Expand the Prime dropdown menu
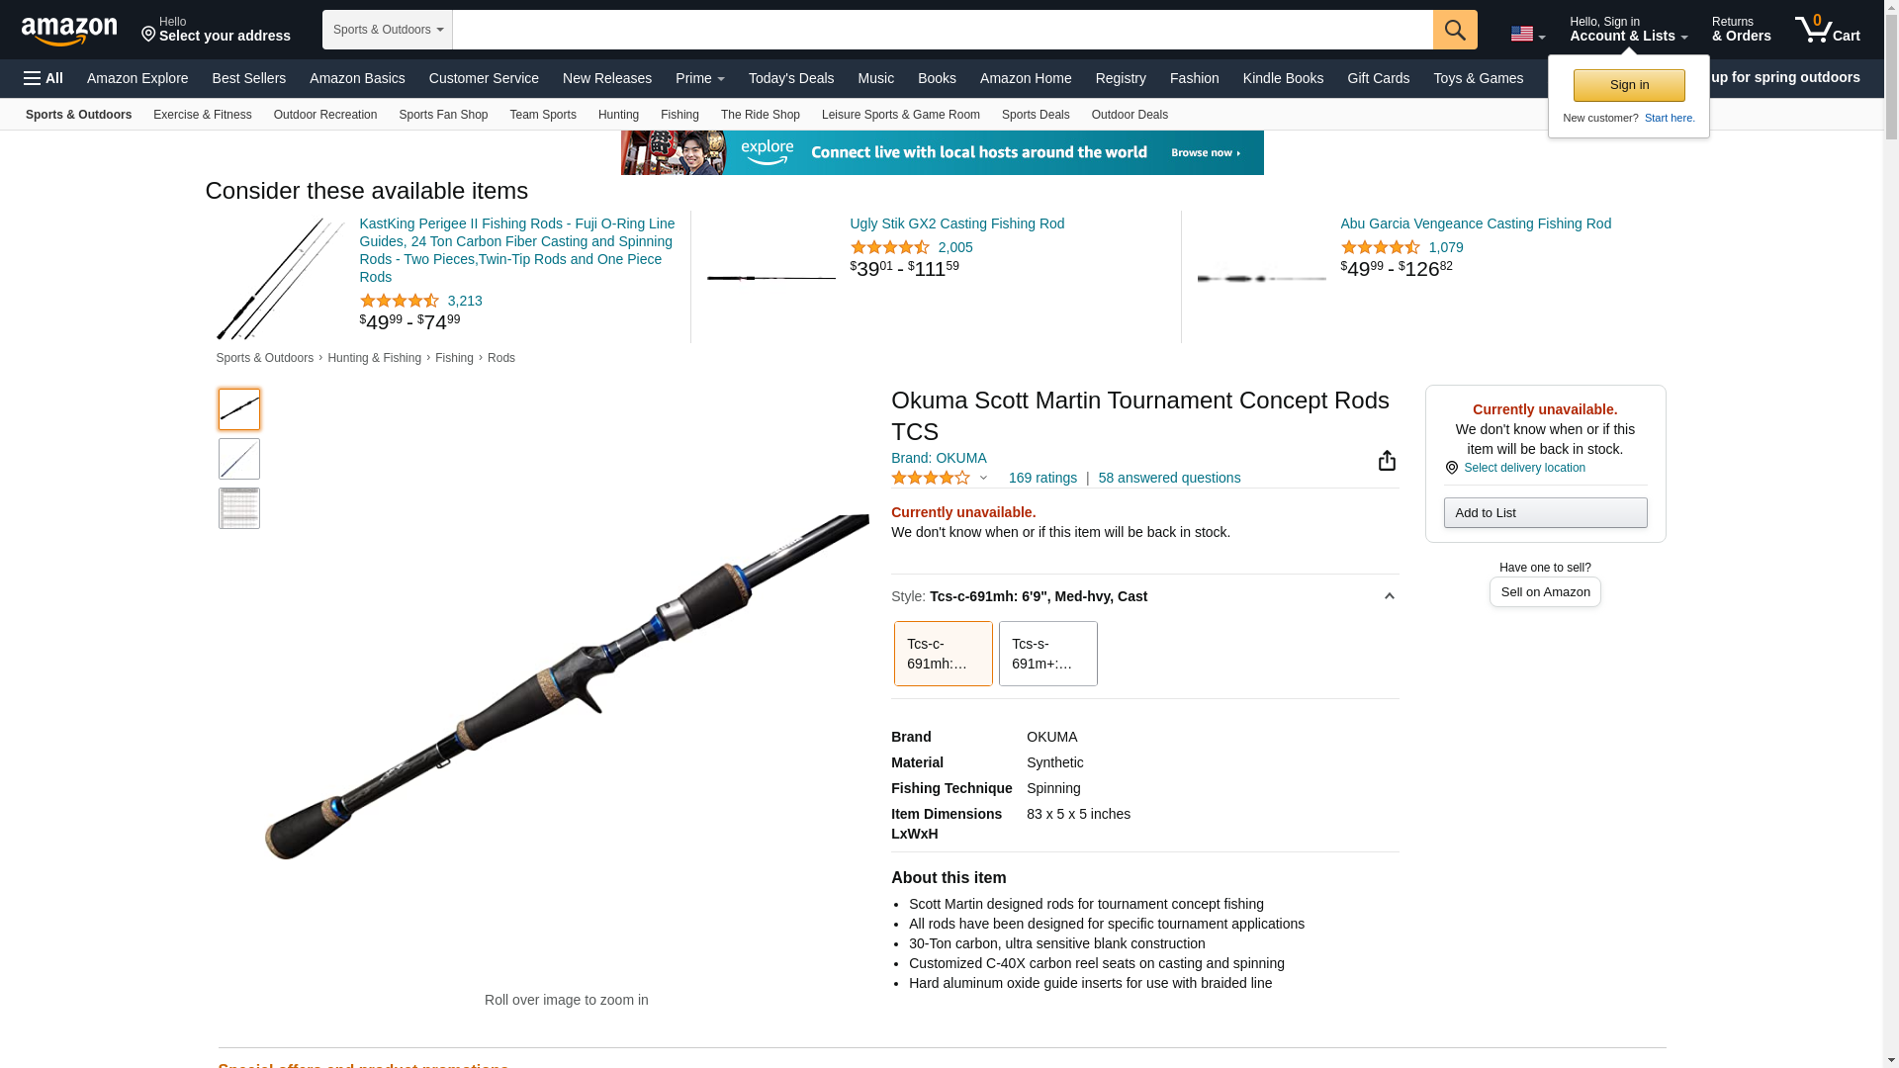Image resolution: width=1899 pixels, height=1068 pixels. [x=700, y=78]
